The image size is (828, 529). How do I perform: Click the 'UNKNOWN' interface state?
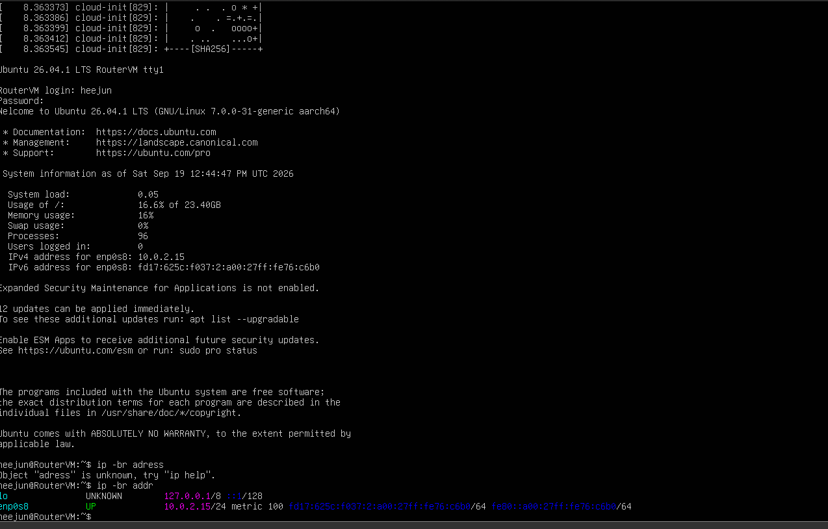[x=104, y=496]
